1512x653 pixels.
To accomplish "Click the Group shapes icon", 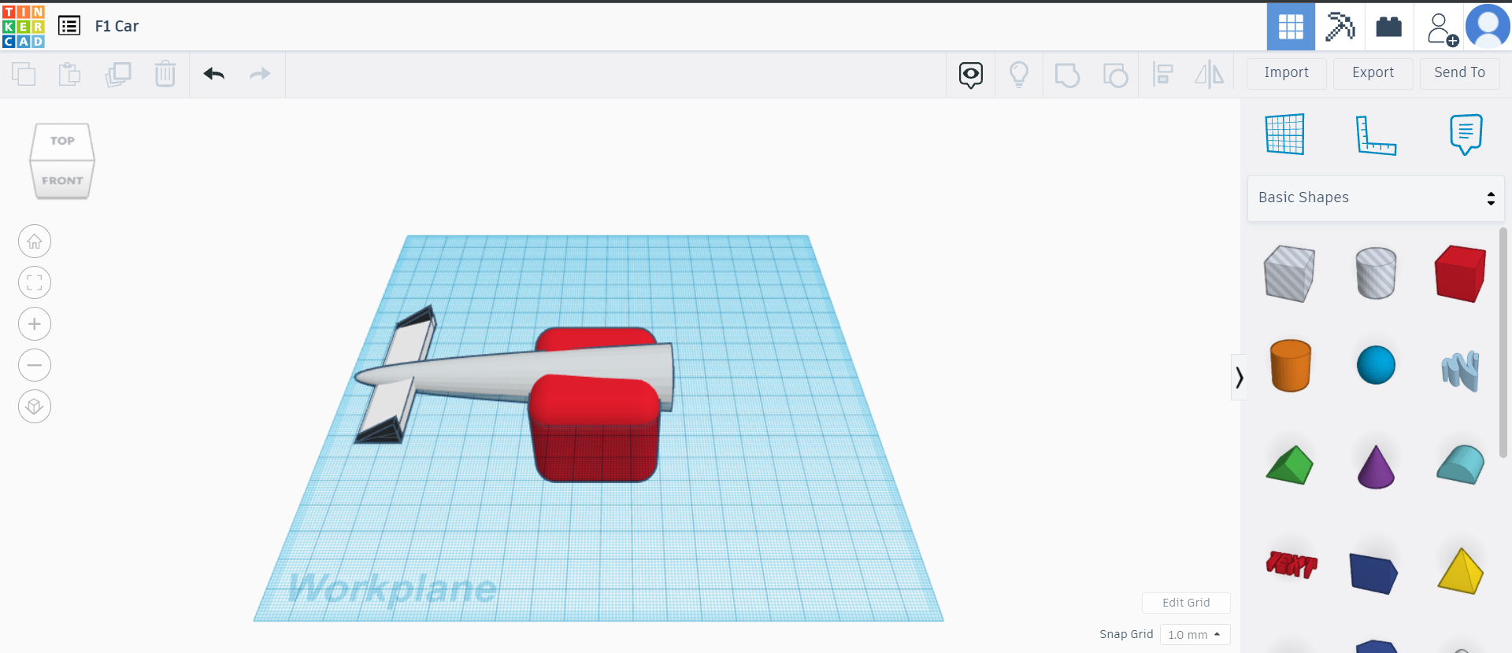I will tap(1067, 75).
